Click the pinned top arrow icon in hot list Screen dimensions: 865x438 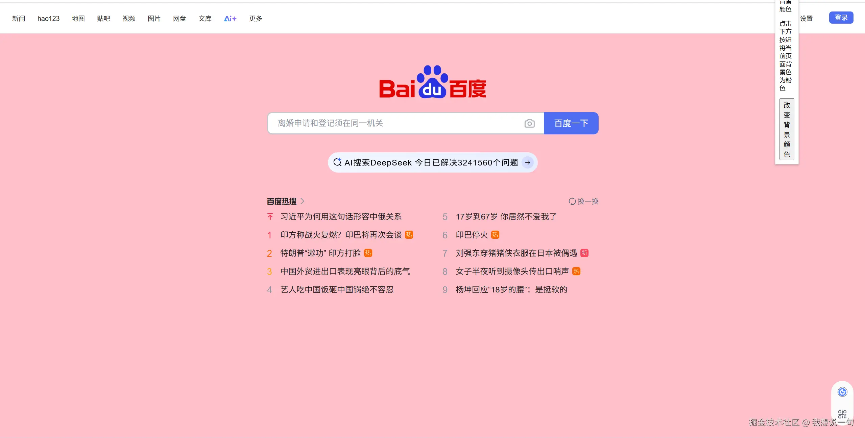(270, 216)
